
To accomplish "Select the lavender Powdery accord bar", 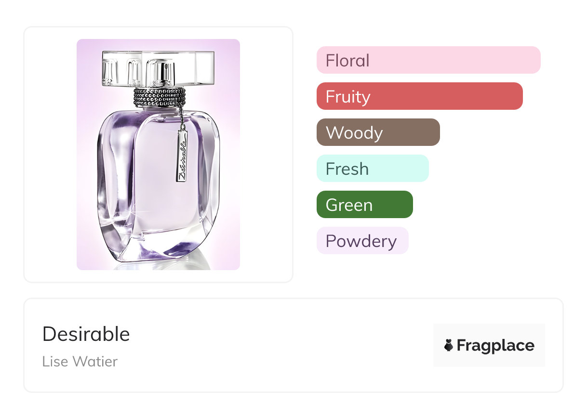I will (362, 241).
